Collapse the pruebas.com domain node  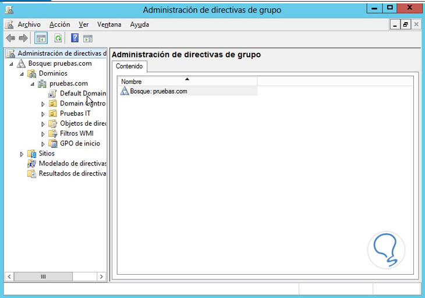tap(32, 84)
